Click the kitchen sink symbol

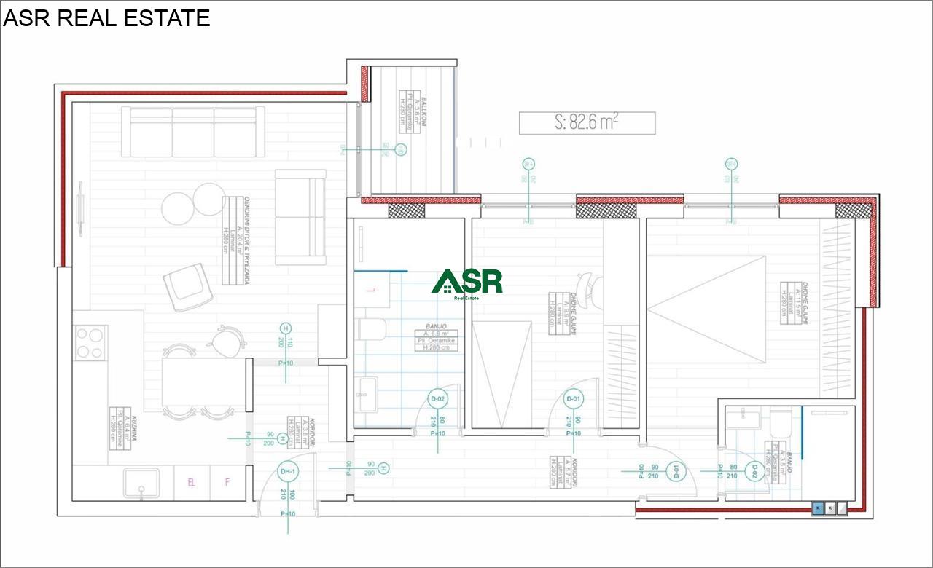(143, 483)
